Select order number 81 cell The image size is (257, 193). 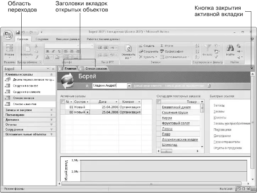[x=69, y=107]
